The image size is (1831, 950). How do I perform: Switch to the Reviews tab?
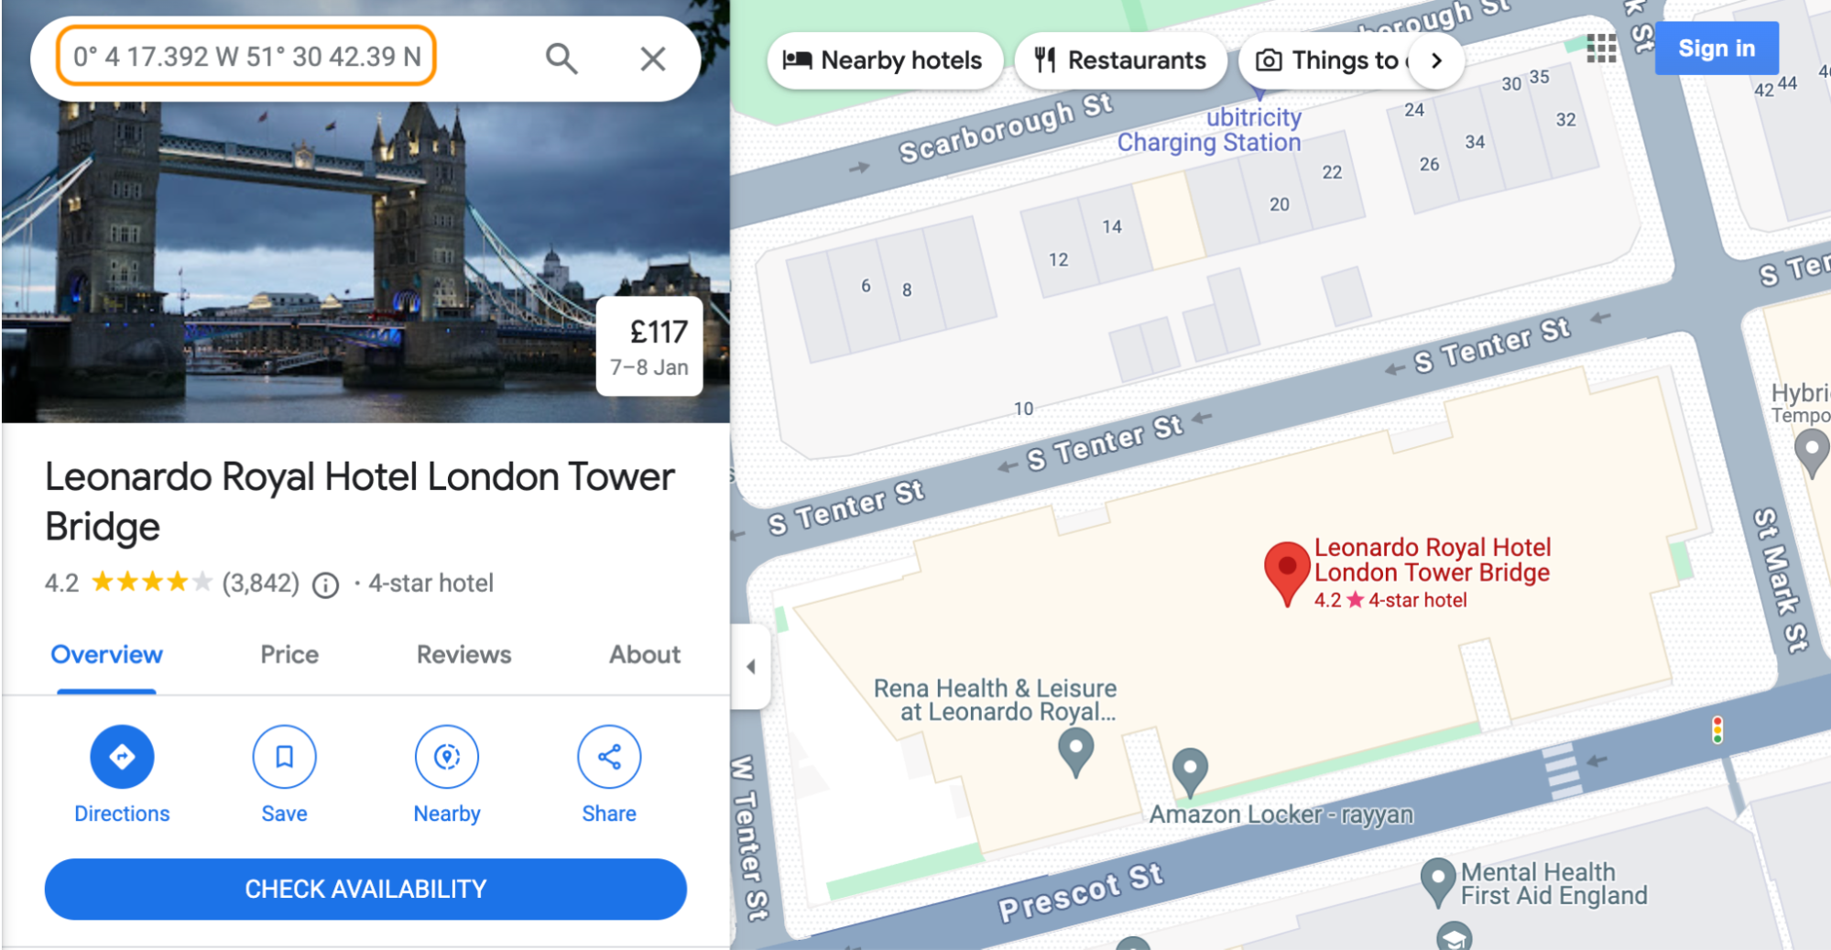463,654
